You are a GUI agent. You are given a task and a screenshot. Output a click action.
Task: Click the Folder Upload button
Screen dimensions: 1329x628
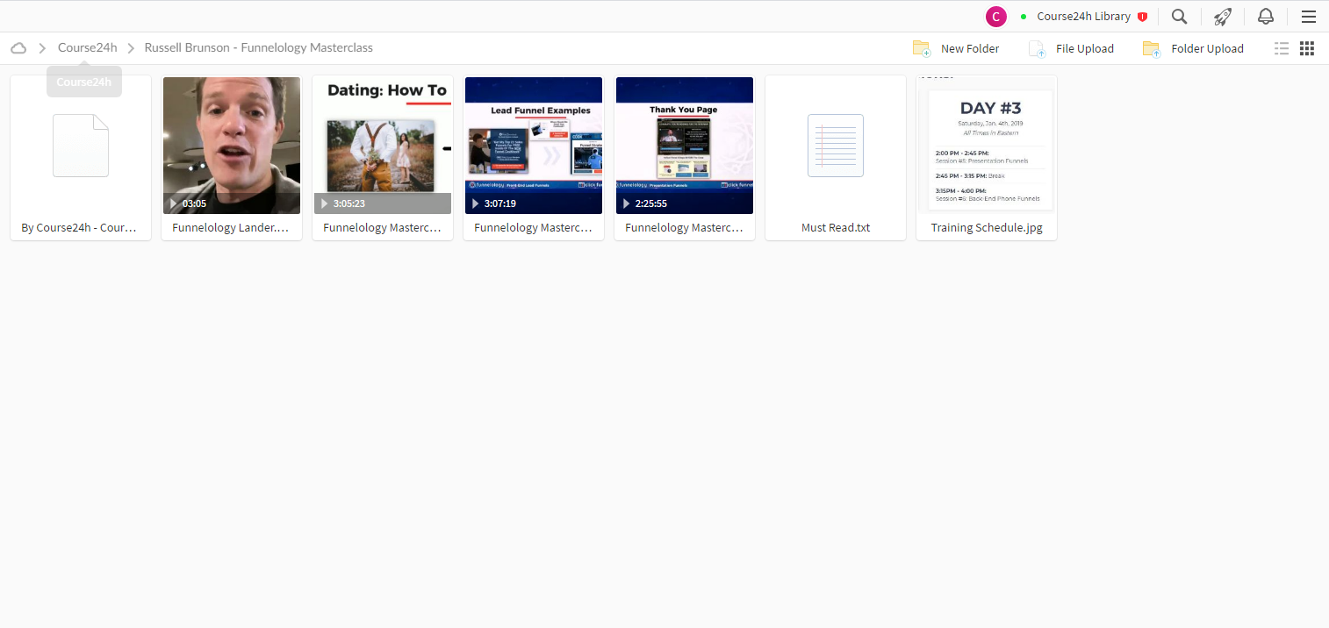[x=1193, y=48]
